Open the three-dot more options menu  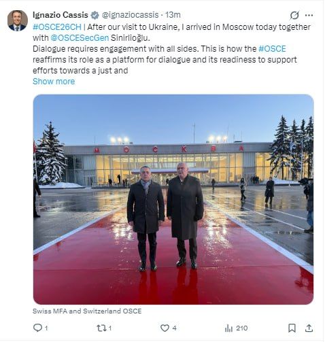tap(309, 15)
